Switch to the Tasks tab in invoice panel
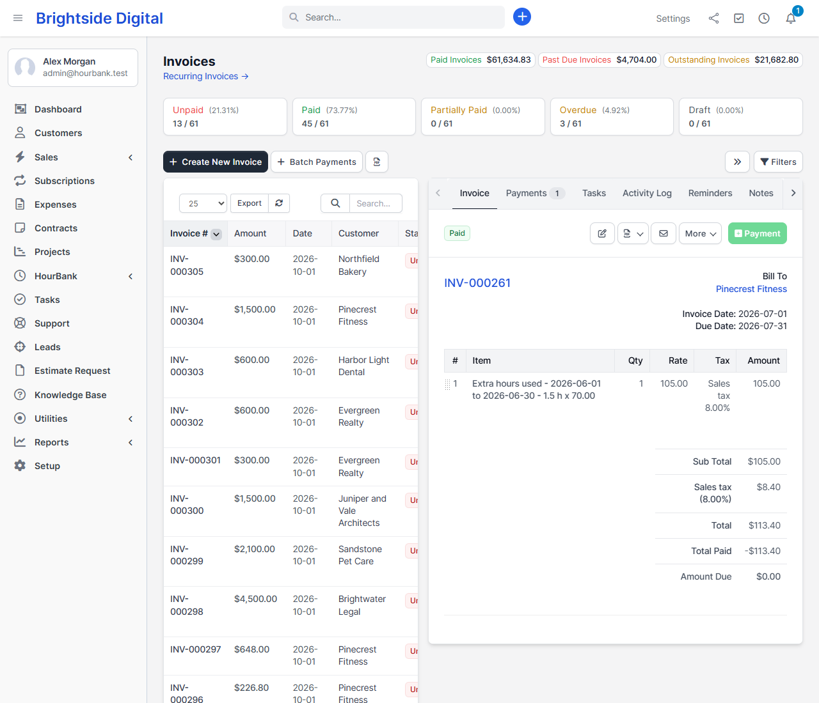The height and width of the screenshot is (703, 819). [x=594, y=193]
